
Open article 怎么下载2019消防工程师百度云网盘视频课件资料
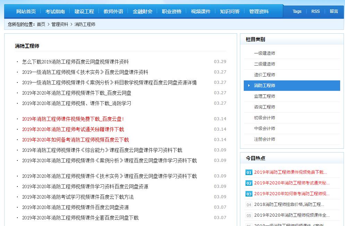[x=75, y=62]
